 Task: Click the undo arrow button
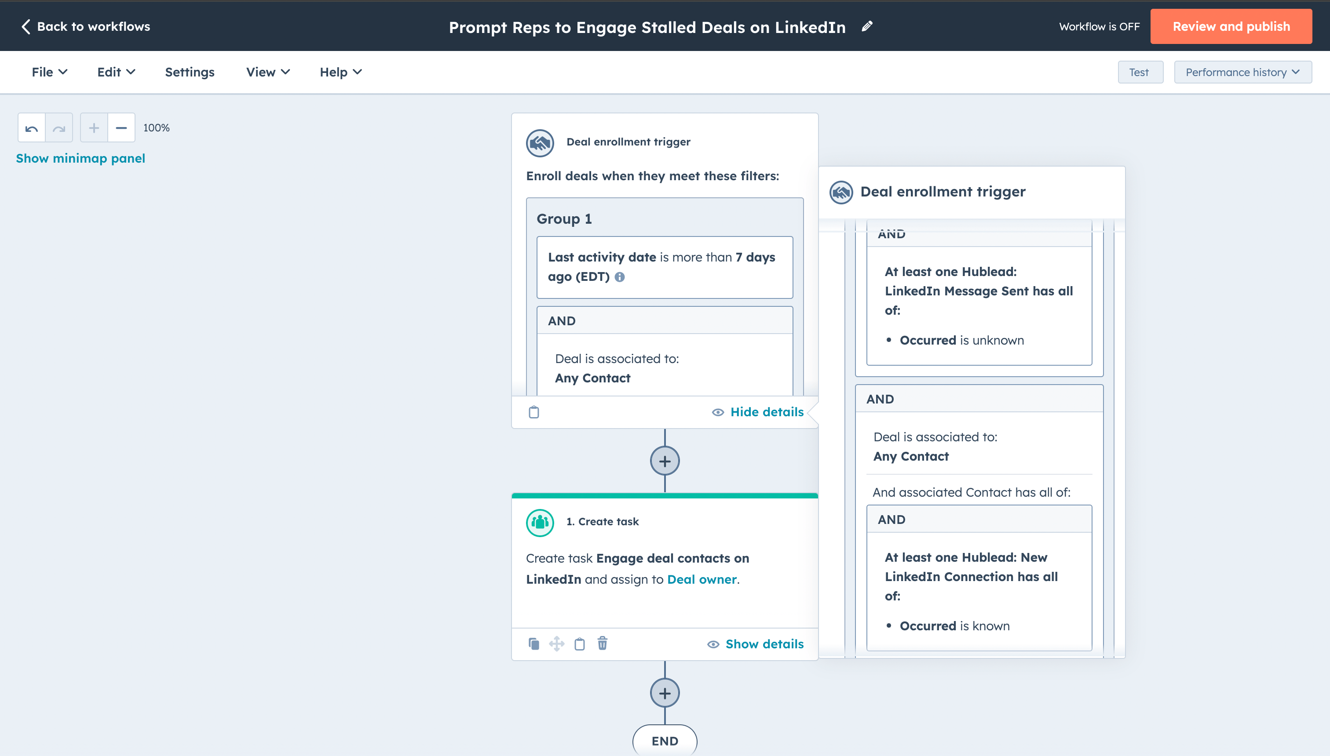click(x=32, y=128)
